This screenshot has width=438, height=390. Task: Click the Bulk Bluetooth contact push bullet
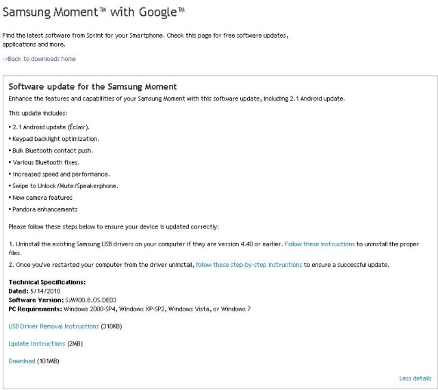pos(51,151)
